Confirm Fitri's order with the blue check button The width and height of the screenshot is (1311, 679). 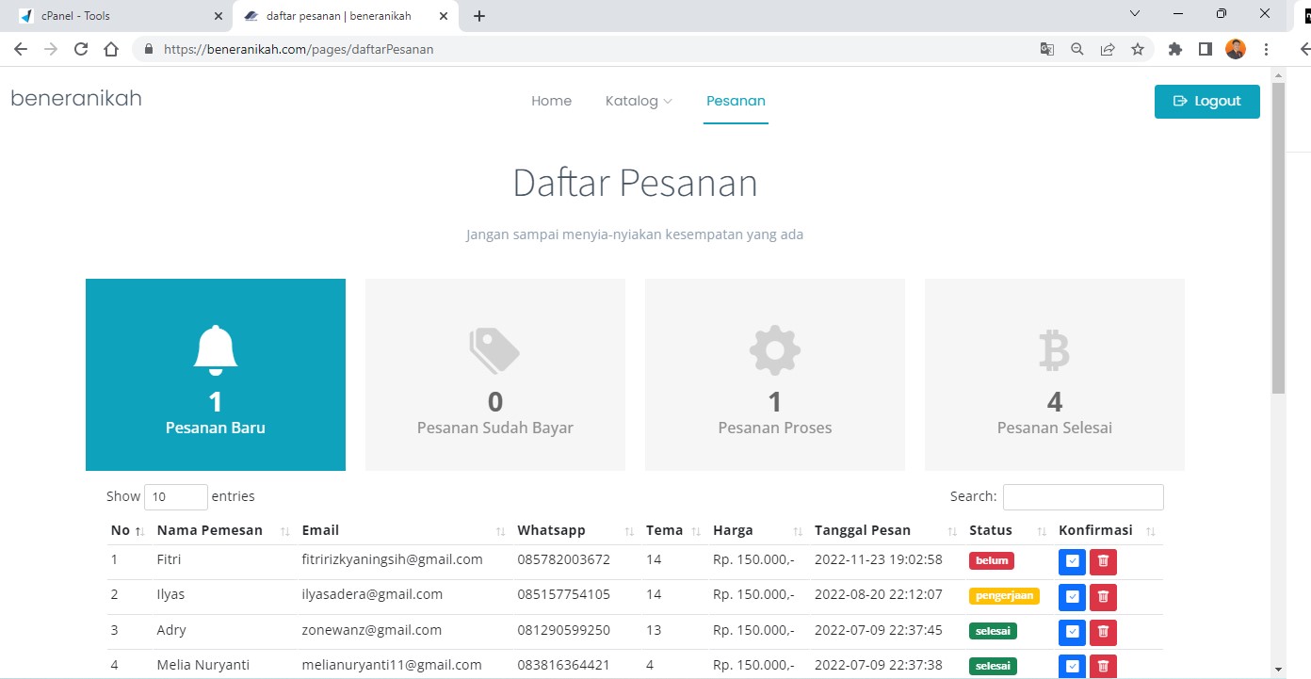[x=1072, y=561]
